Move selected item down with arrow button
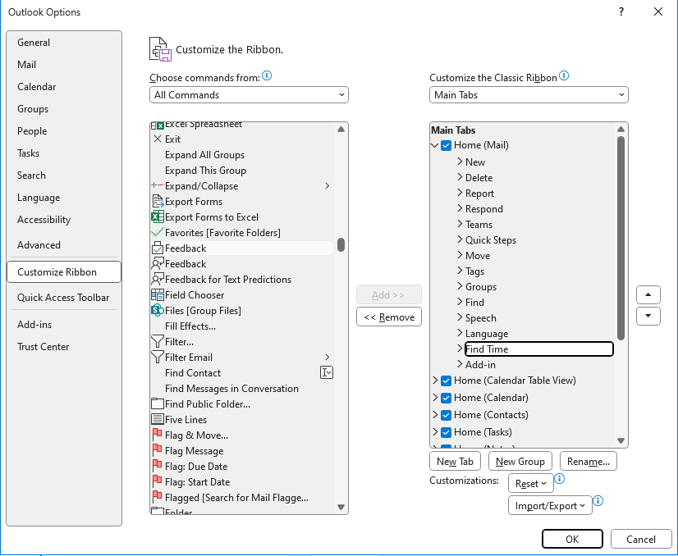 point(648,316)
